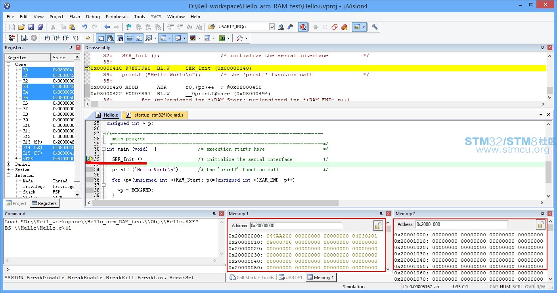Click the Step Over icon

click(x=57, y=38)
